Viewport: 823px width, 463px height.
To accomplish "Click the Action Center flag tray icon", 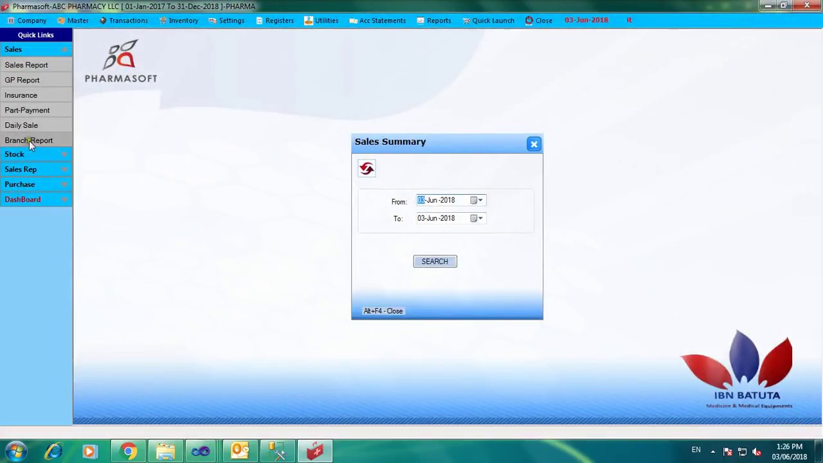I will point(727,451).
